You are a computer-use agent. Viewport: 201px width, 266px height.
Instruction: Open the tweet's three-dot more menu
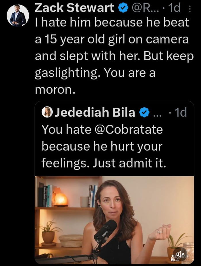(x=190, y=9)
